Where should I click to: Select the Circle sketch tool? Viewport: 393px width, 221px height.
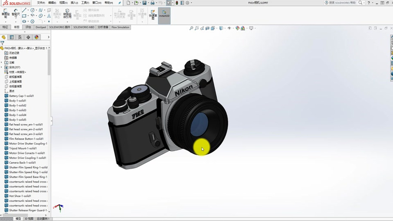[x=33, y=10]
